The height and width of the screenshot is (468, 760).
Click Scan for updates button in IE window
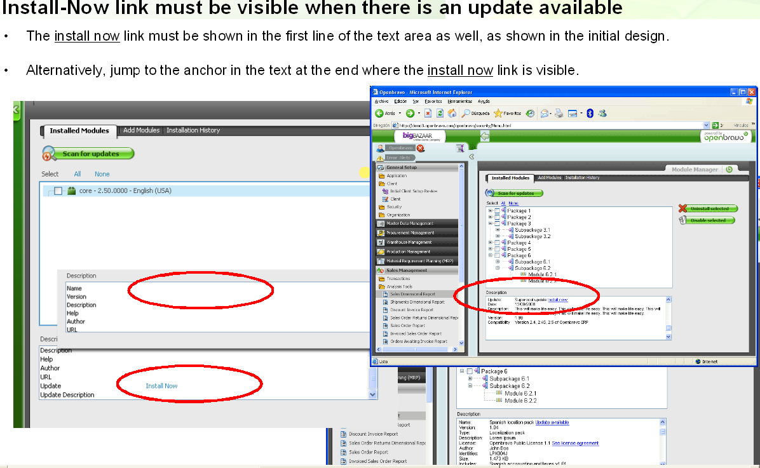[x=514, y=193]
